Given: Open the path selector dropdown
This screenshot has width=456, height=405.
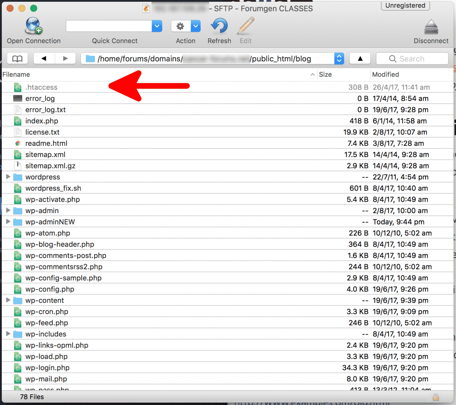Looking at the screenshot, I should tap(339, 59).
